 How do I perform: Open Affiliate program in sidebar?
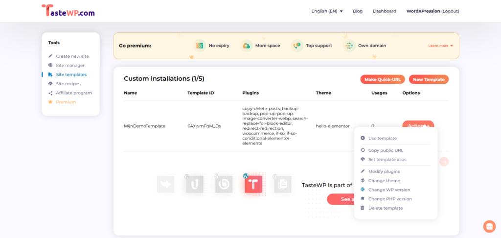click(74, 93)
